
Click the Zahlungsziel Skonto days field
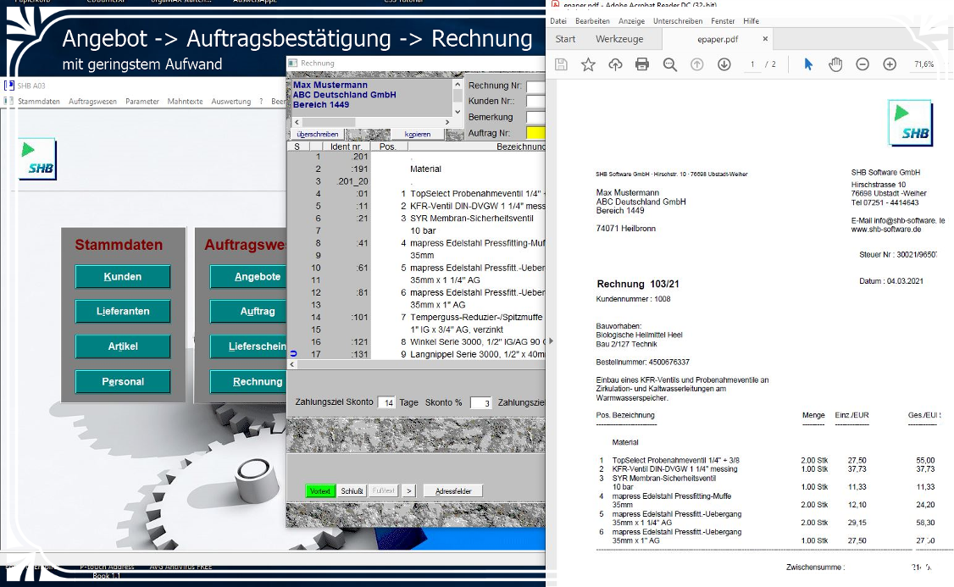pos(386,402)
